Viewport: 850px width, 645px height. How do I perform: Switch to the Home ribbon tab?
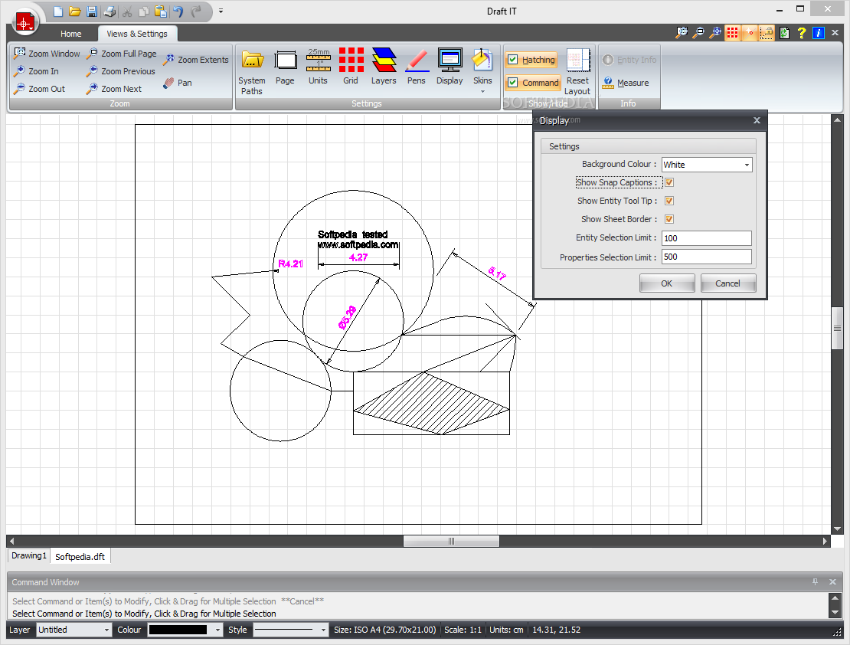71,34
